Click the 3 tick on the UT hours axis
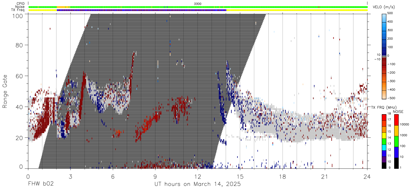 point(71,177)
